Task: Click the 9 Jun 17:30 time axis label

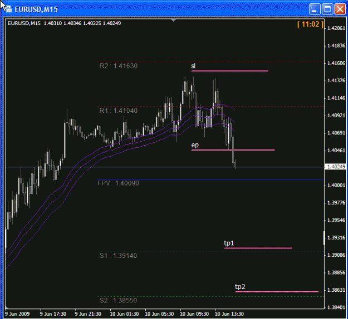Action: [53, 314]
